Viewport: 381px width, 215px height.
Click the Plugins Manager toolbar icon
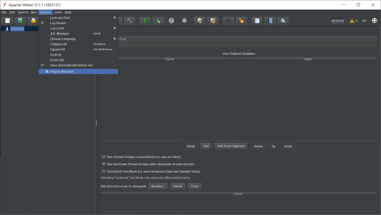[x=283, y=21]
